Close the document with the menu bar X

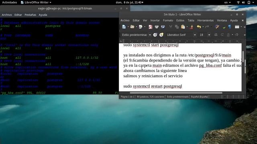point(243,20)
